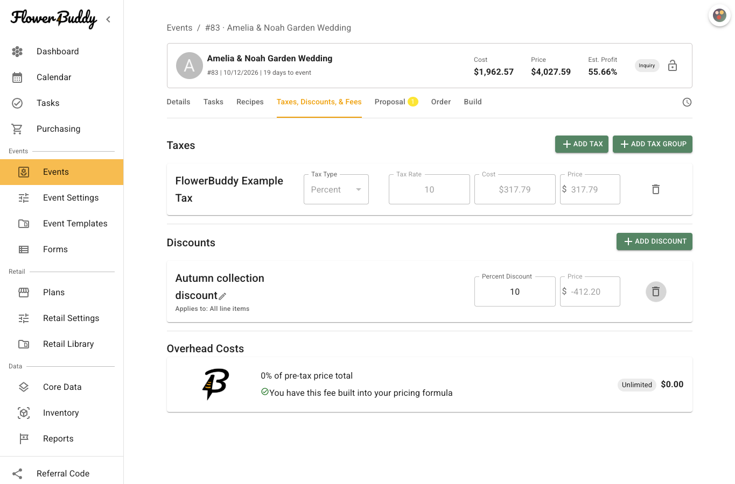
Task: Open Forms in the sidebar
Action: 61,250
